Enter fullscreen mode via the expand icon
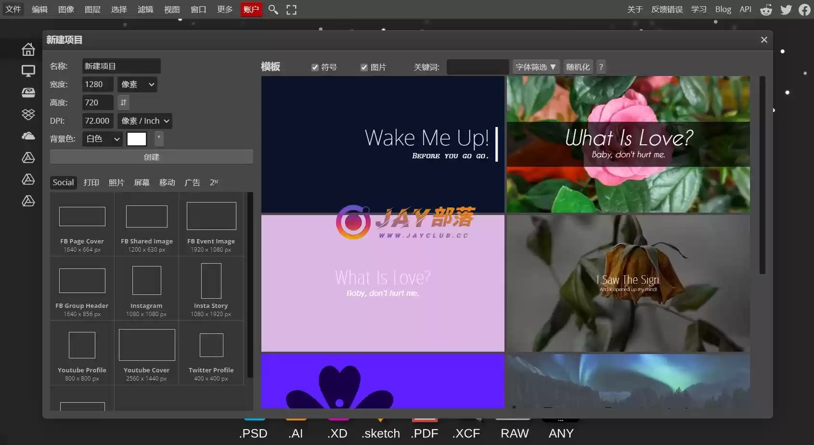The height and width of the screenshot is (445, 814). 291,10
